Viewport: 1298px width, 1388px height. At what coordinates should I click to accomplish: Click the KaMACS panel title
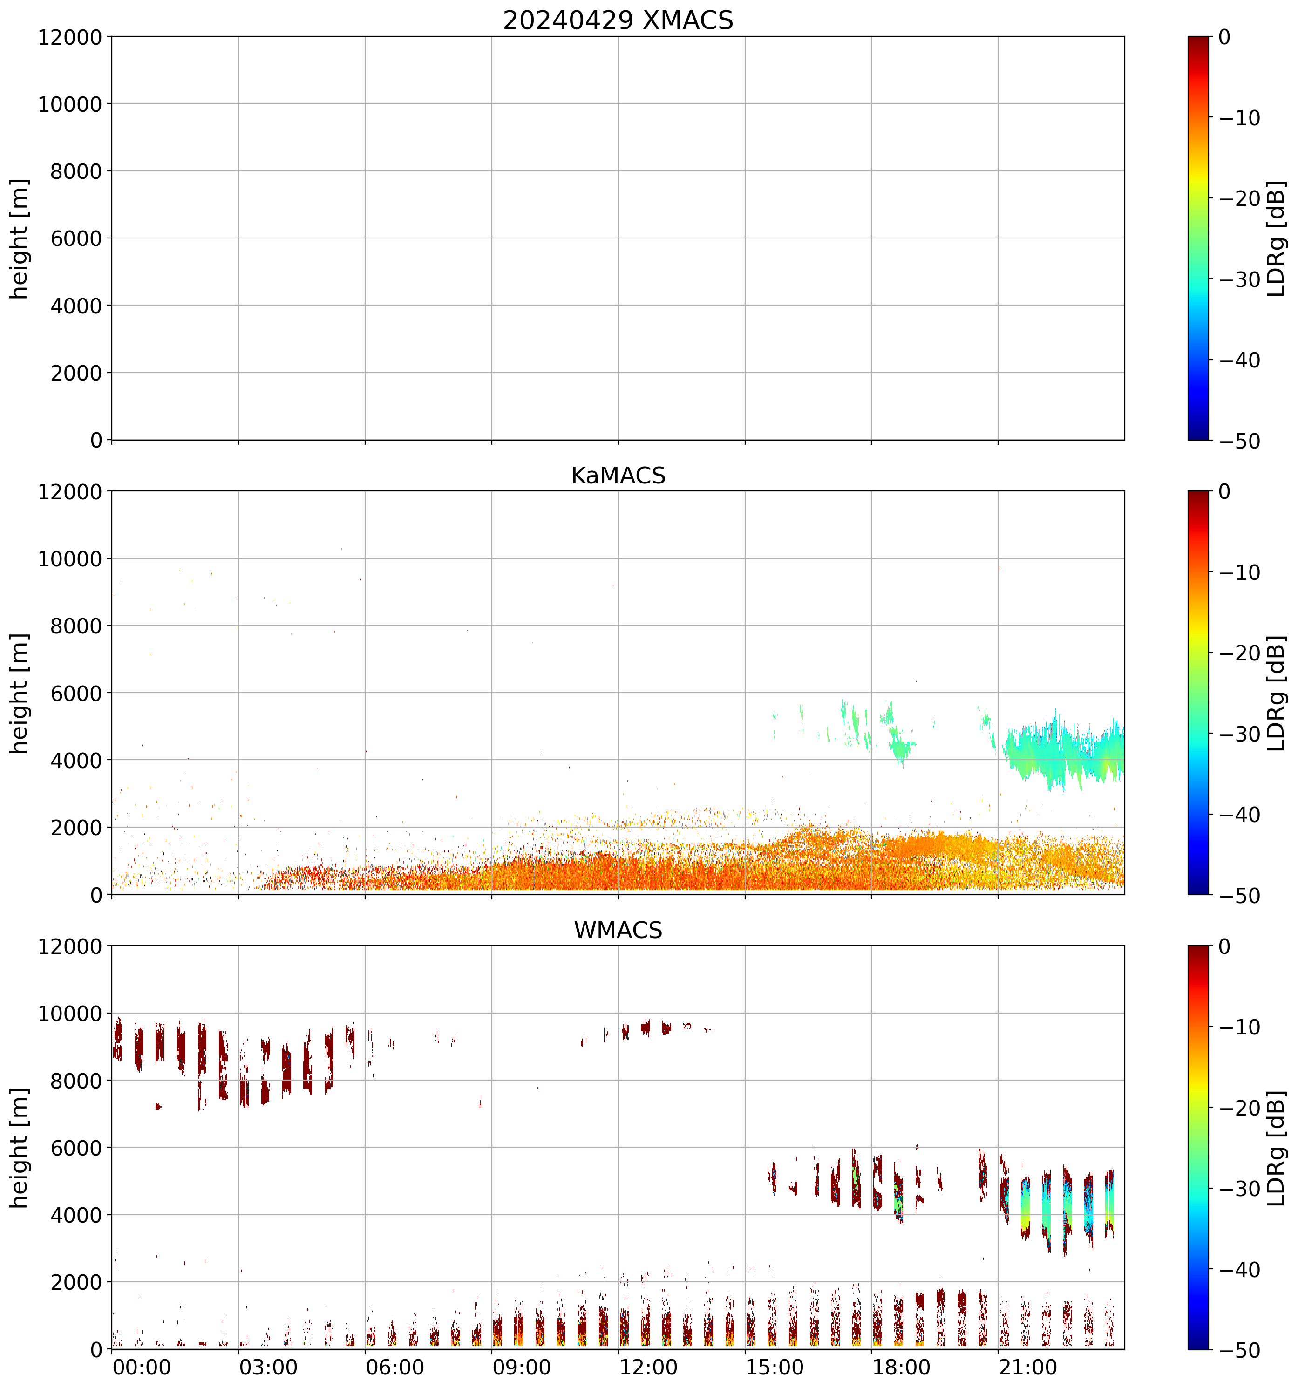click(x=618, y=476)
